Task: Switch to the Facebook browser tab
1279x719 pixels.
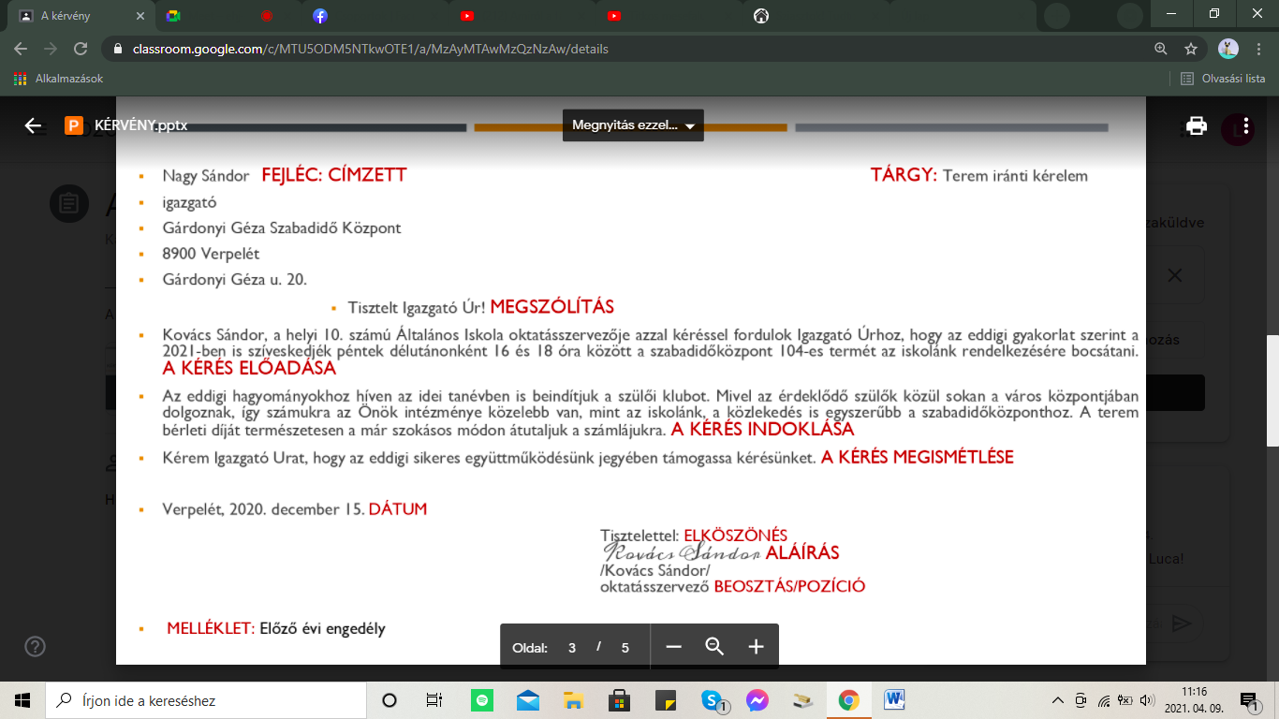Action: click(x=320, y=16)
